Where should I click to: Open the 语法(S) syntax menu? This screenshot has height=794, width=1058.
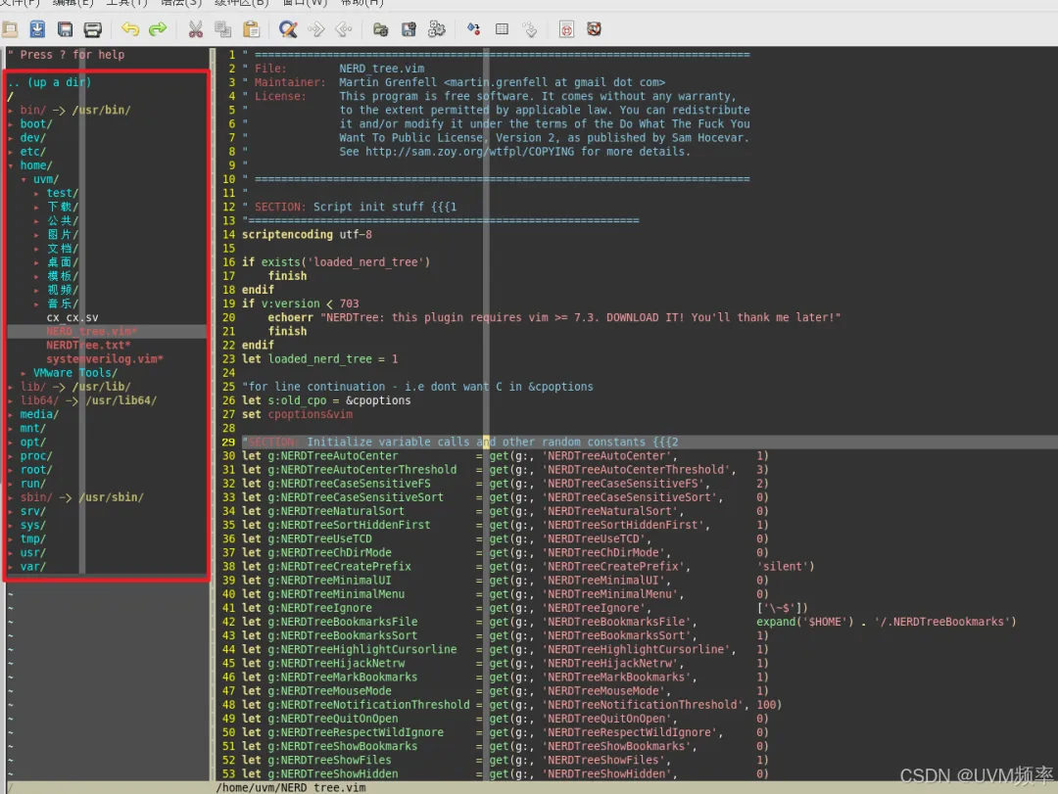coord(181,3)
